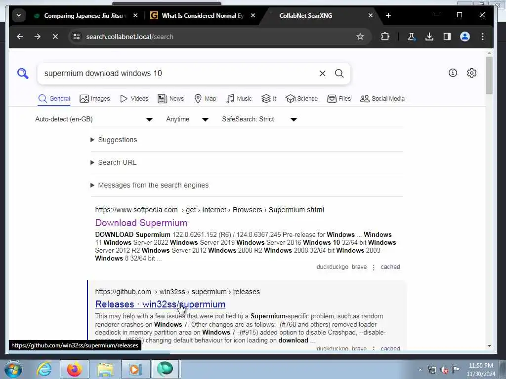This screenshot has height=379, width=506.
Task: Close the What Is Considered Normal tab
Action: (253, 15)
